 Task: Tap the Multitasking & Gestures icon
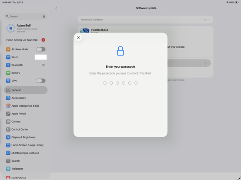tap(8, 153)
